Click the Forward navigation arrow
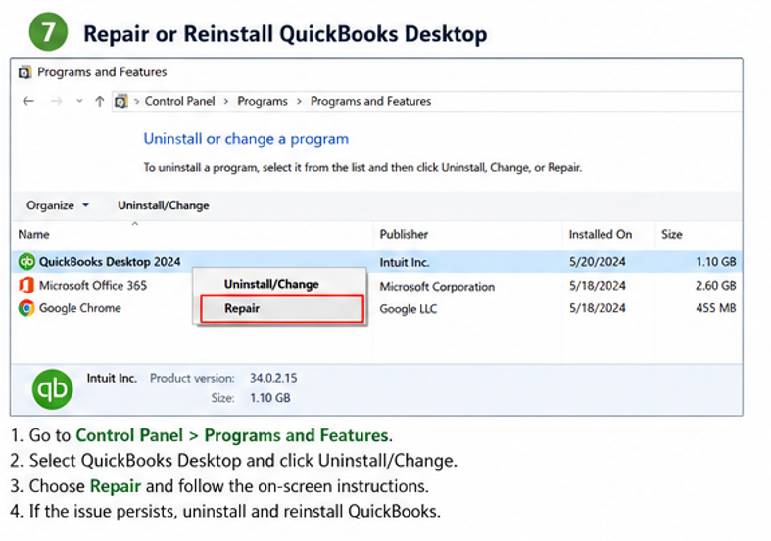 point(57,101)
